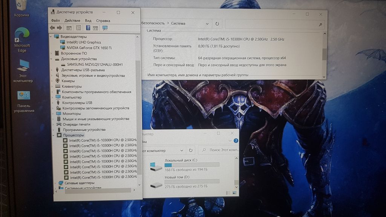
Task: Expand the Клавиатуры category
Action: [x=52, y=86]
